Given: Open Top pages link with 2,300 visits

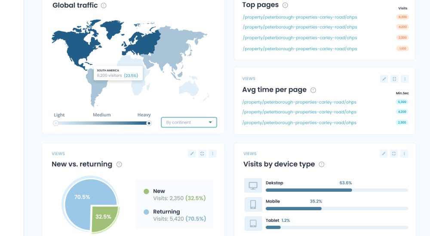Looking at the screenshot, I should (x=300, y=37).
